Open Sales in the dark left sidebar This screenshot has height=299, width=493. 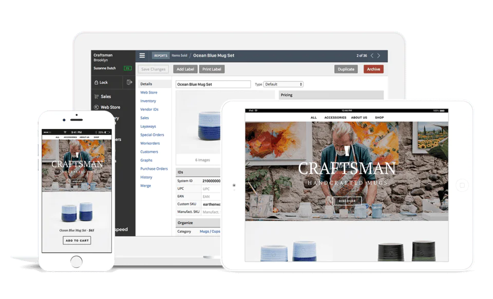coord(103,97)
